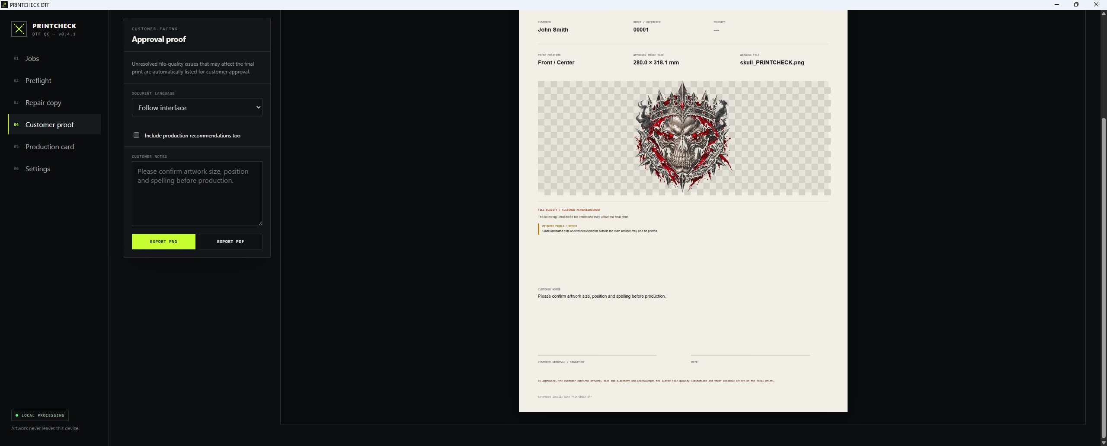Expand the Document language dropdown
The image size is (1107, 446).
197,107
